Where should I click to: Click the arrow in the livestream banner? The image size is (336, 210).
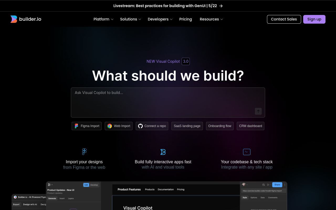221,6
